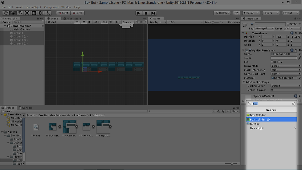Open Cloud services panel icon
The width and height of the screenshot is (302, 170).
[237, 13]
